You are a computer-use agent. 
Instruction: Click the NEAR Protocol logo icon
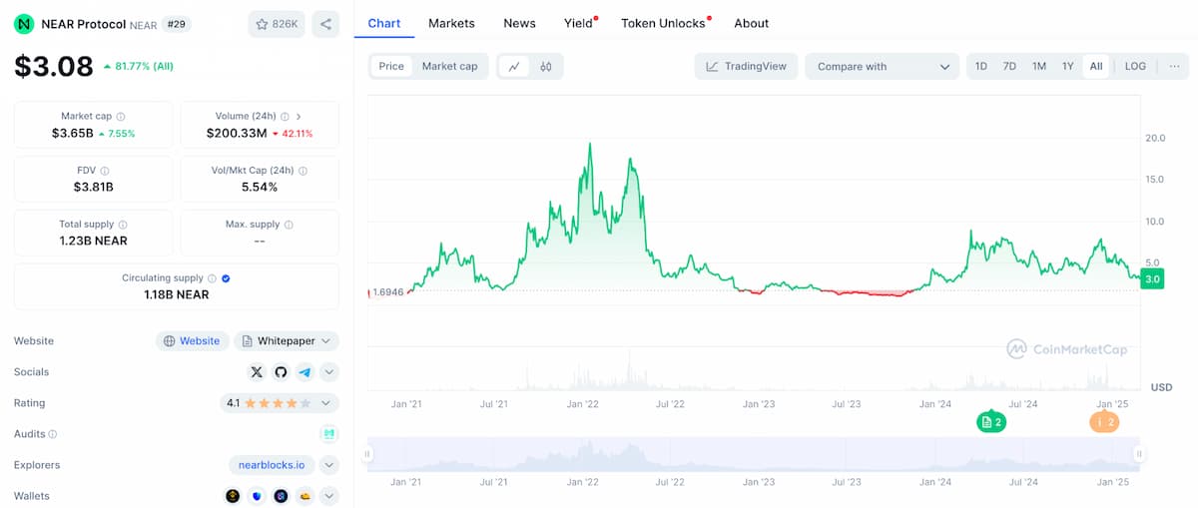[24, 24]
